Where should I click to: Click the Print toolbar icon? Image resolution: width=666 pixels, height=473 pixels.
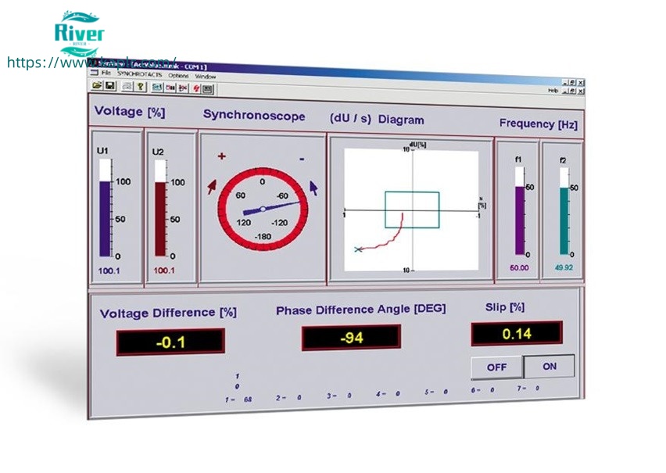click(127, 86)
